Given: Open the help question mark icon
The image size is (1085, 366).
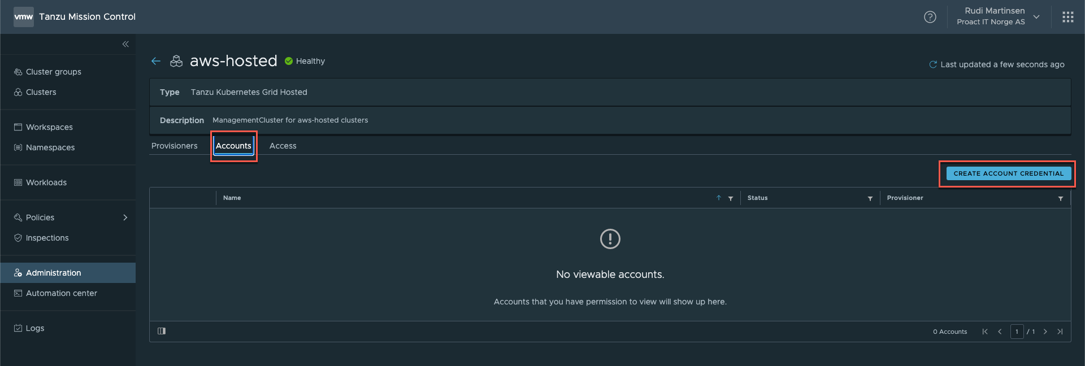Looking at the screenshot, I should (930, 17).
